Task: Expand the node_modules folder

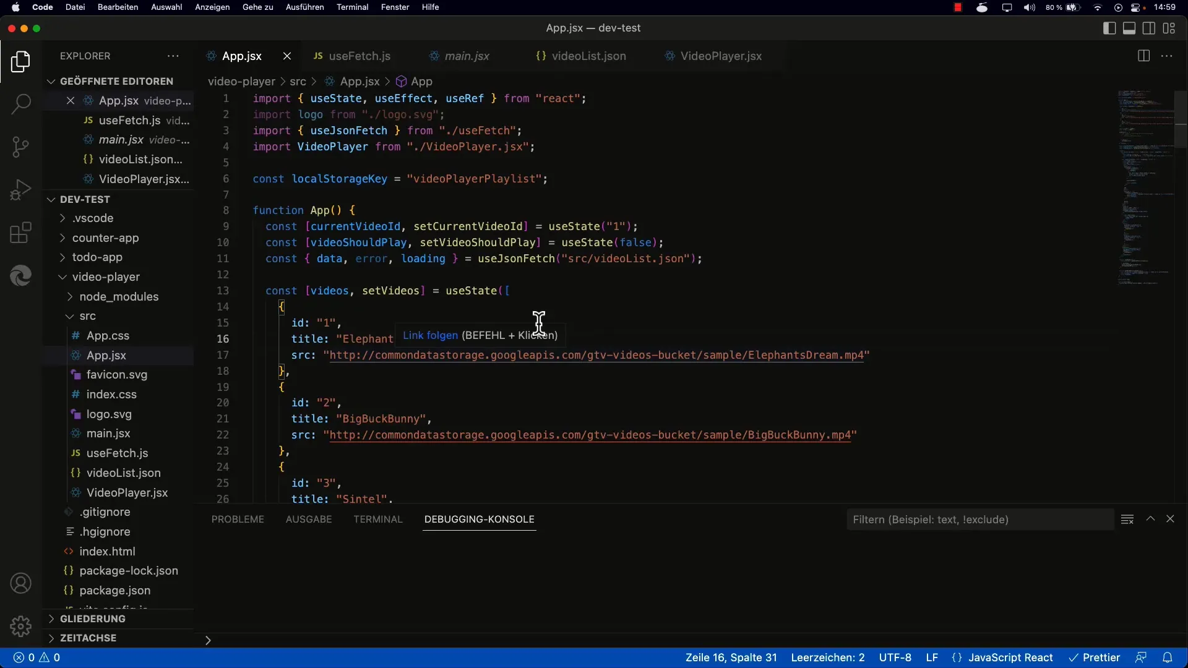Action: pyautogui.click(x=118, y=297)
